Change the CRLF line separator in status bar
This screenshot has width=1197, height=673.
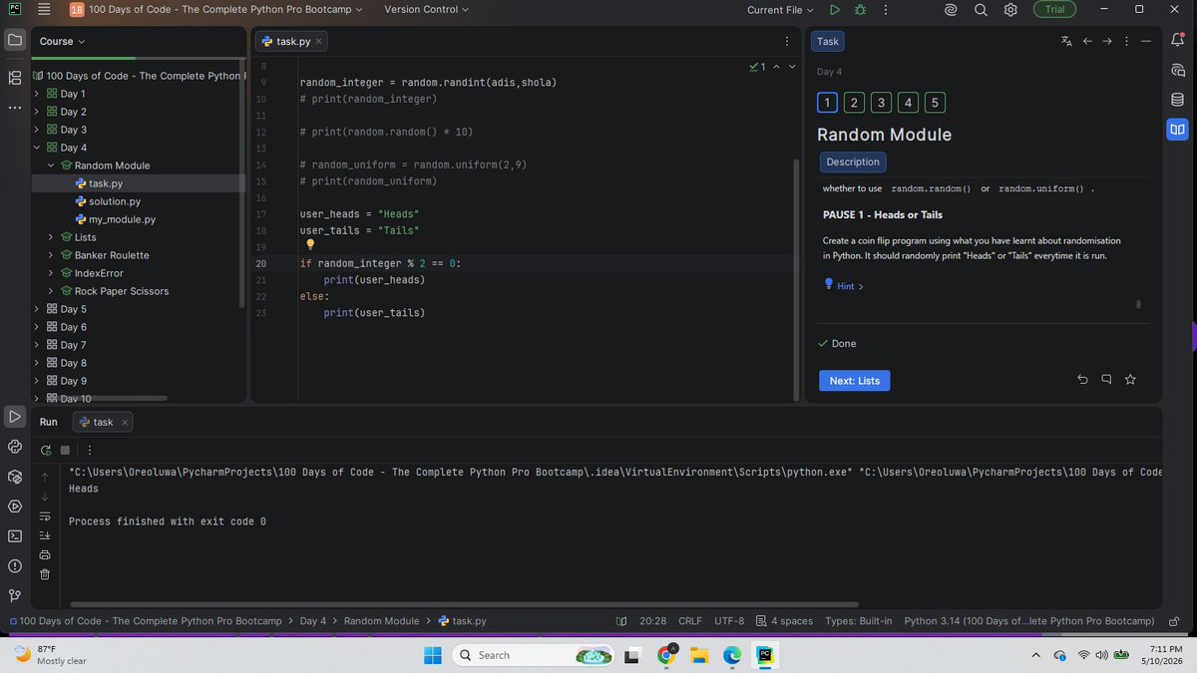[x=690, y=621]
